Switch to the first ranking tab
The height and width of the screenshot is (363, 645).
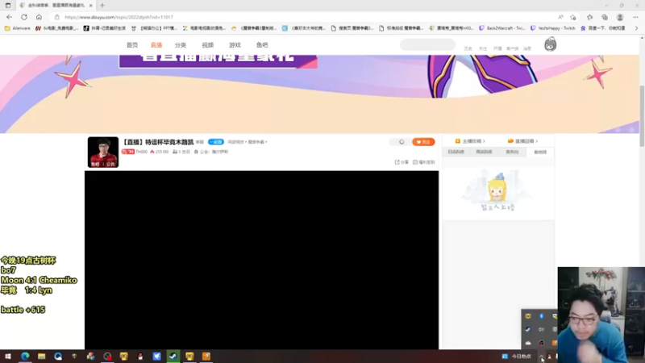point(456,152)
